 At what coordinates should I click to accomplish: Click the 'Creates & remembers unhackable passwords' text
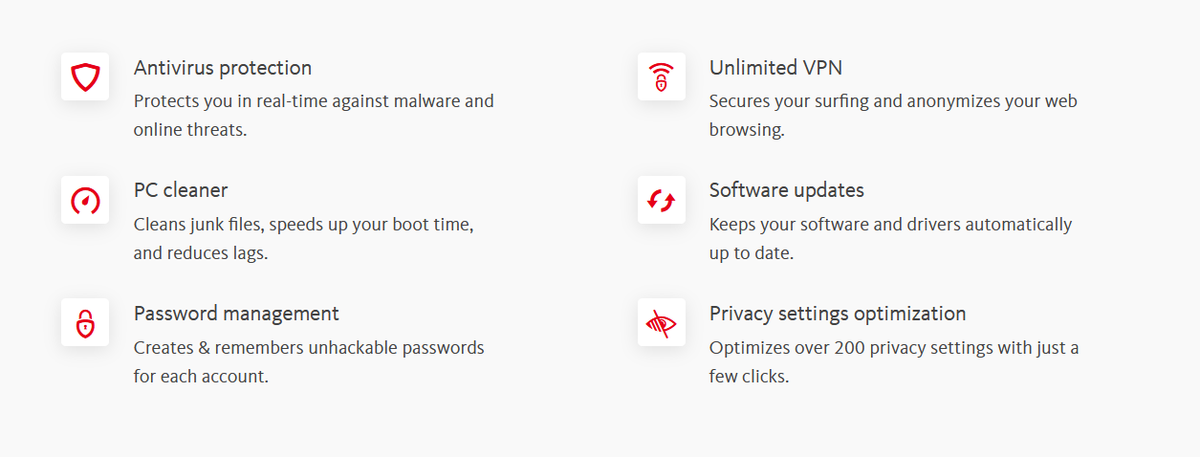click(x=308, y=348)
